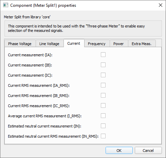The width and height of the screenshot is (166, 158).
Task: Enable Current measurement (IB) checkbox
Action: [103, 65]
